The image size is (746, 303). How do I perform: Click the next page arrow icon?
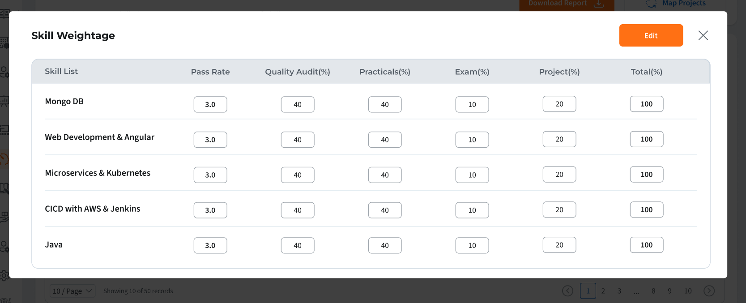coord(709,291)
